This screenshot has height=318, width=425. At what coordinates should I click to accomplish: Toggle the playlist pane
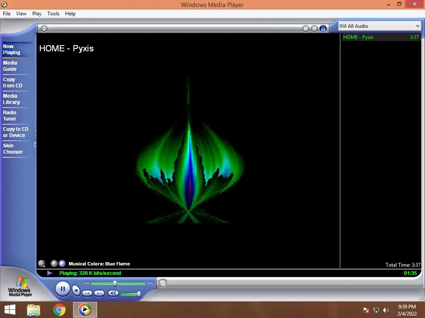pyautogui.click(x=323, y=29)
